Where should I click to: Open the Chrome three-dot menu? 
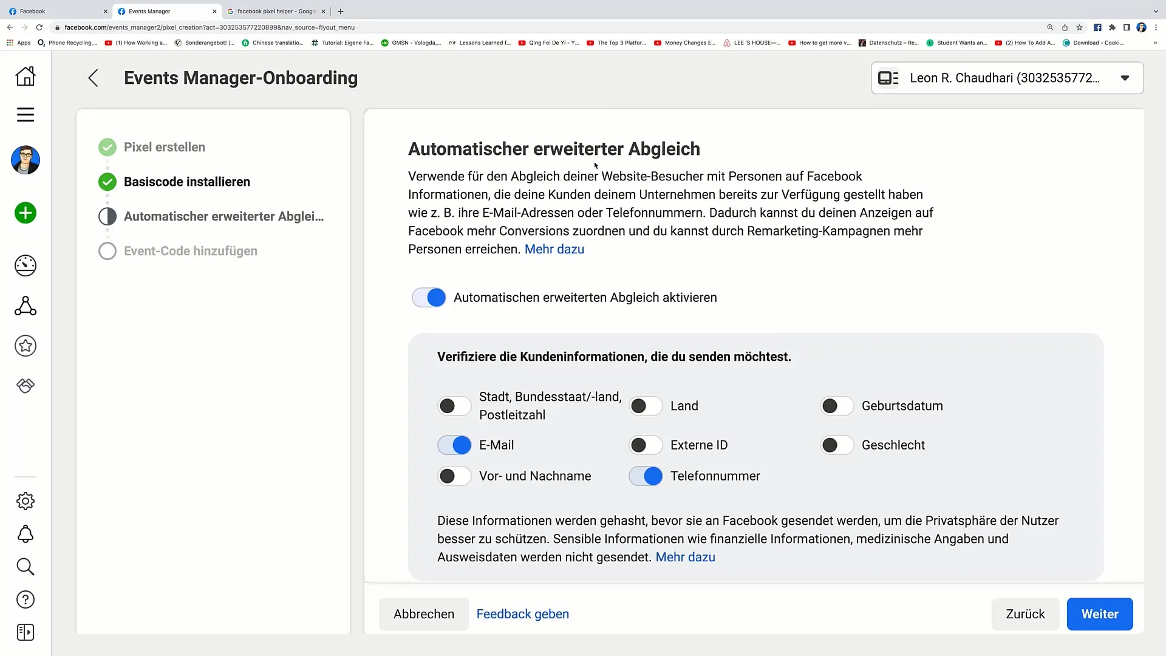click(x=1156, y=27)
